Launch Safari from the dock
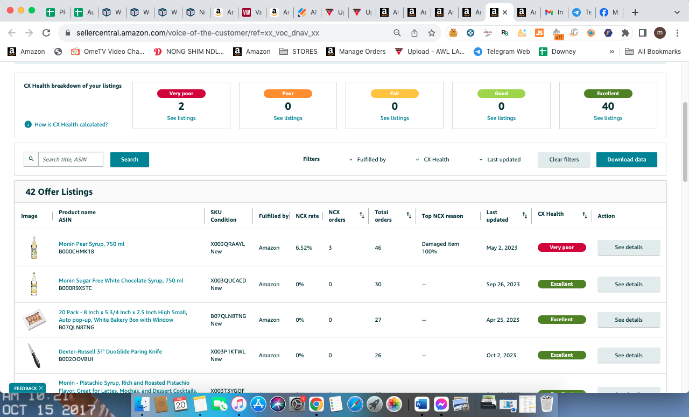The image size is (689, 417). [x=355, y=404]
